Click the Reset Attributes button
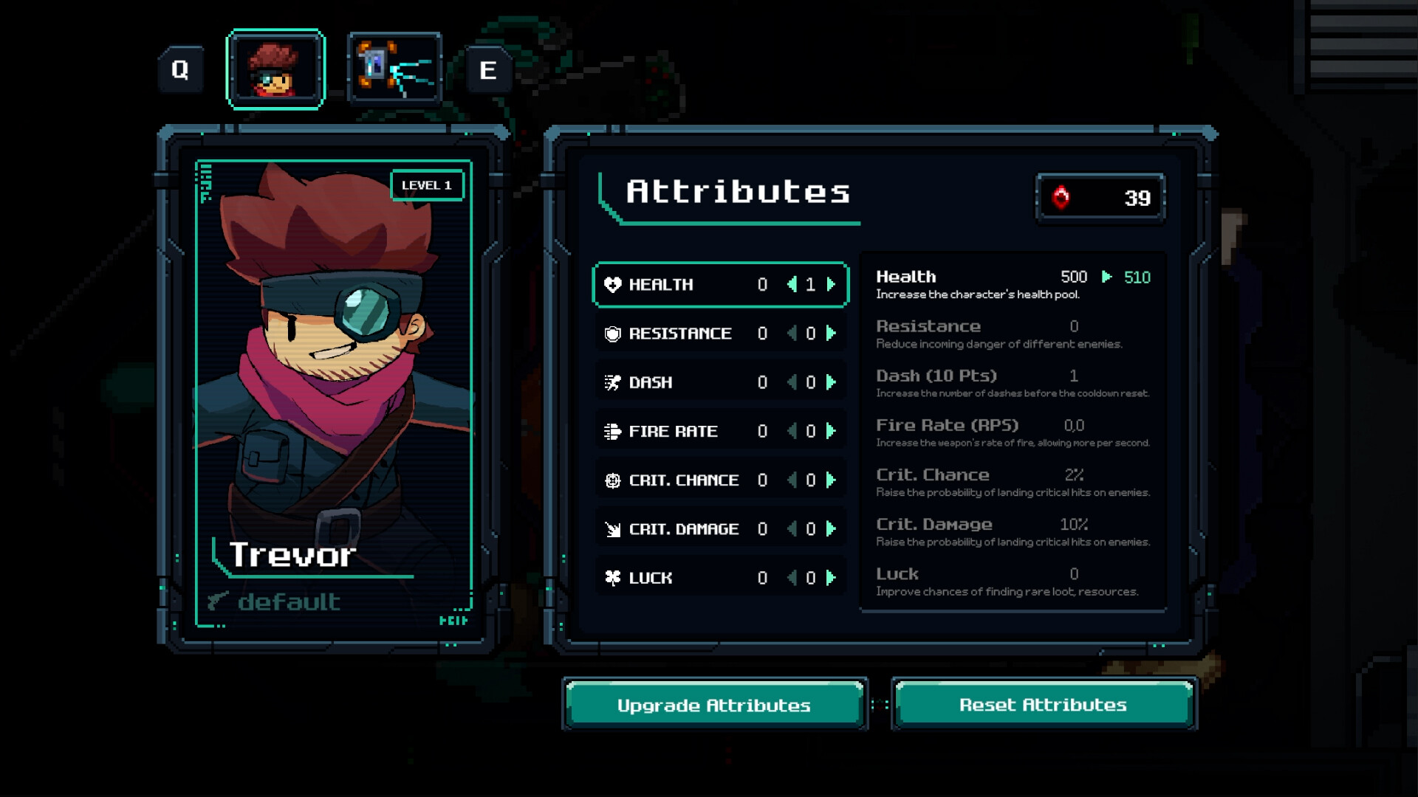 click(1044, 705)
